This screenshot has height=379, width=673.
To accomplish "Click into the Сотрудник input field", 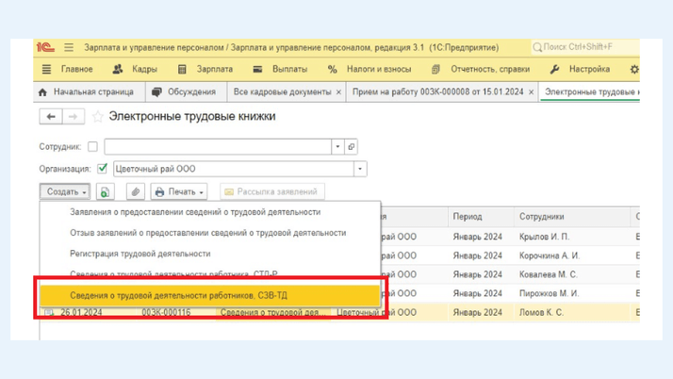I will click(218, 147).
